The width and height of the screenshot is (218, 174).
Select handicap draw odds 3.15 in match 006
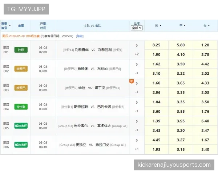181,150
